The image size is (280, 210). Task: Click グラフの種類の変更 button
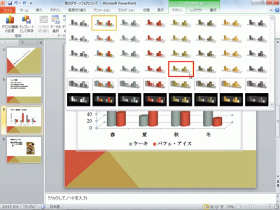coord(10,24)
